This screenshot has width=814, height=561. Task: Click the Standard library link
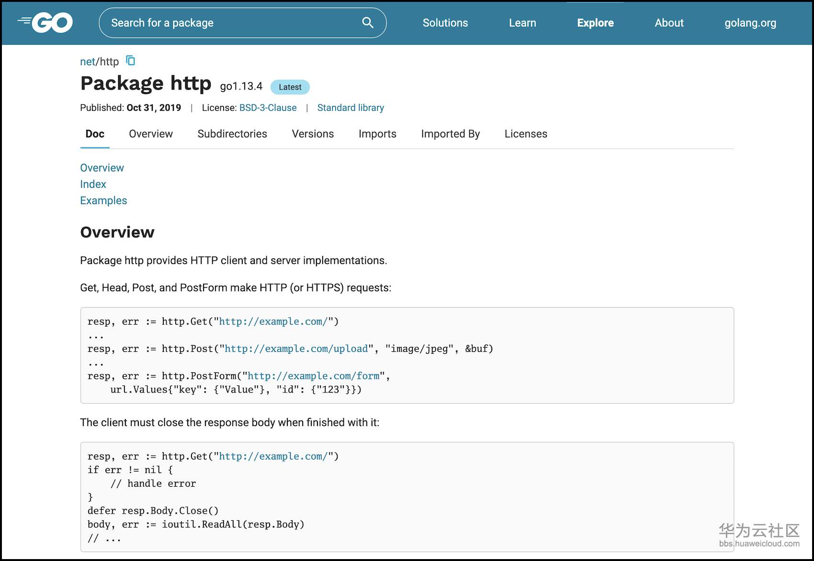[350, 108]
